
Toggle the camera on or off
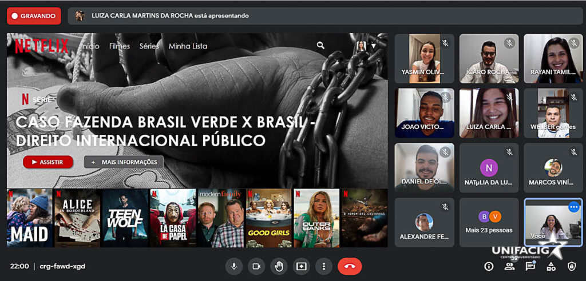(256, 266)
